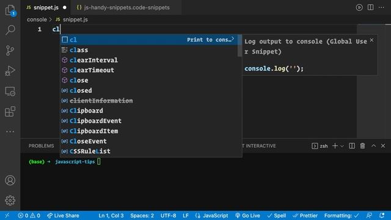Select the class suggestion

149,50
